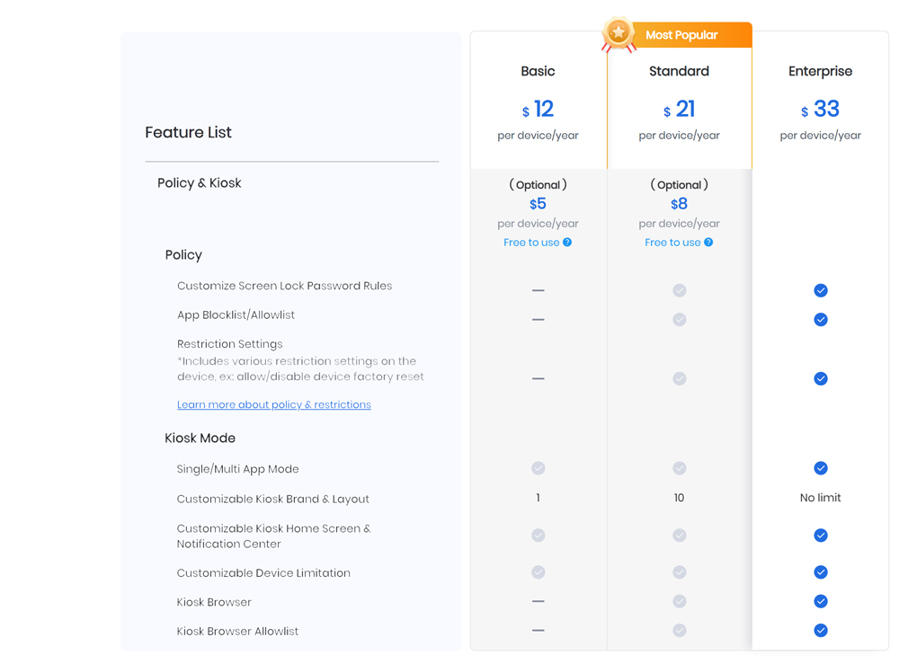This screenshot has width=899, height=664.
Task: Expand the Kiosk Mode section heading
Action: [200, 438]
